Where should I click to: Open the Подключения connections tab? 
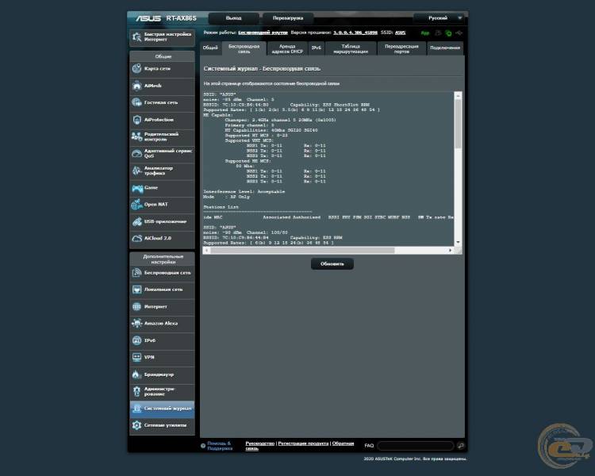click(445, 48)
